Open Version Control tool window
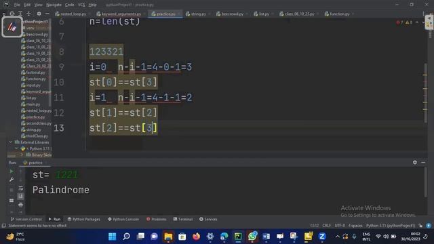This screenshot has height=244, width=434. pyautogui.click(x=26, y=219)
